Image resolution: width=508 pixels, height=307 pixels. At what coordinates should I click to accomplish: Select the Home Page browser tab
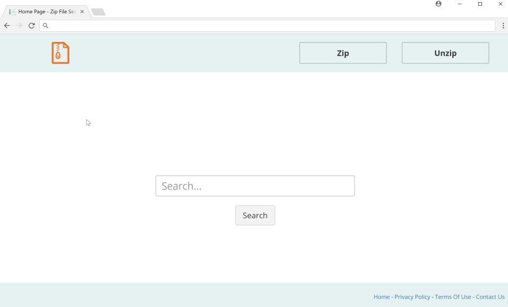[x=45, y=11]
